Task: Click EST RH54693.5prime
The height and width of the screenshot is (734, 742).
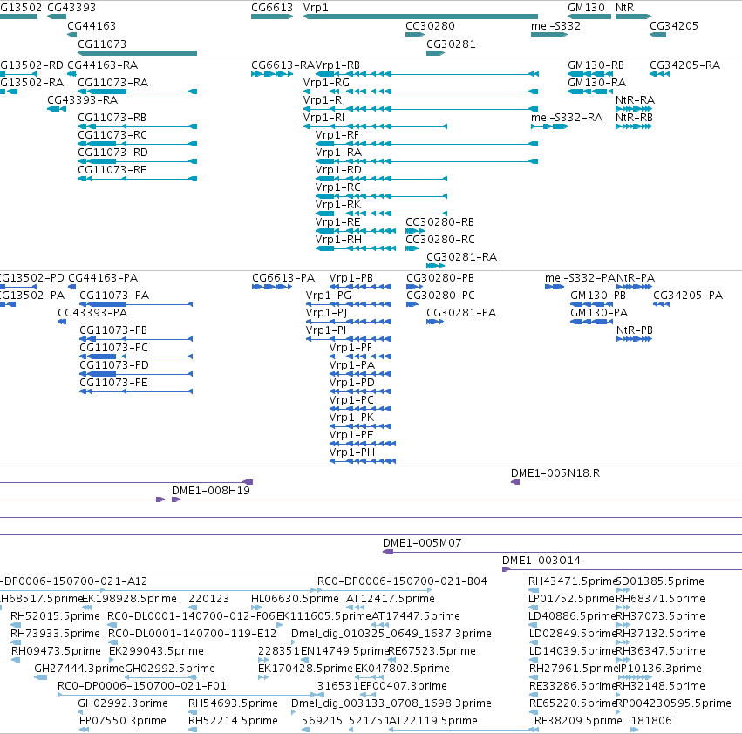Action: 233,703
